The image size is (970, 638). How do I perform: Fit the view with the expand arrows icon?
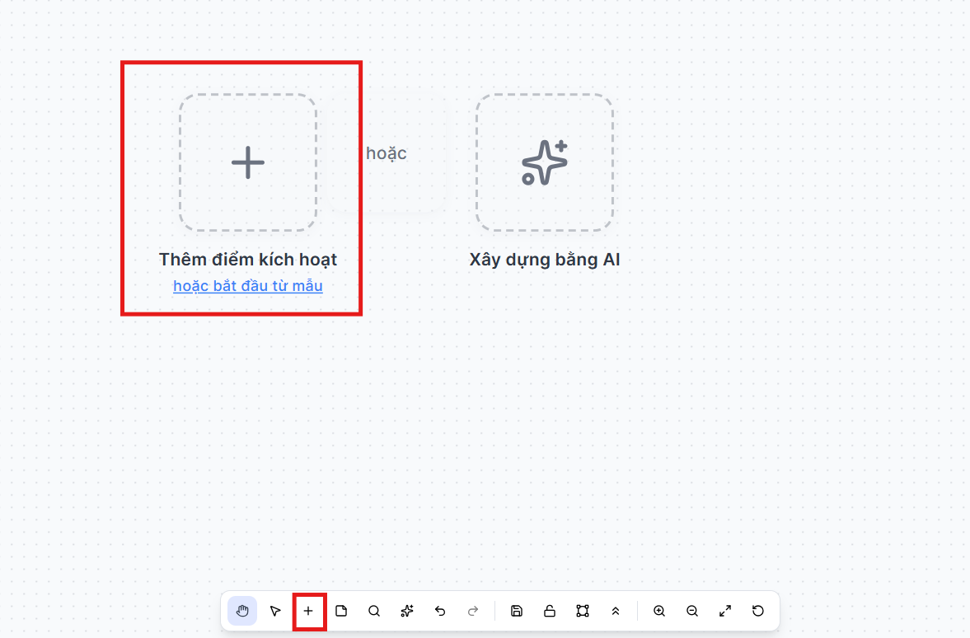click(x=725, y=611)
